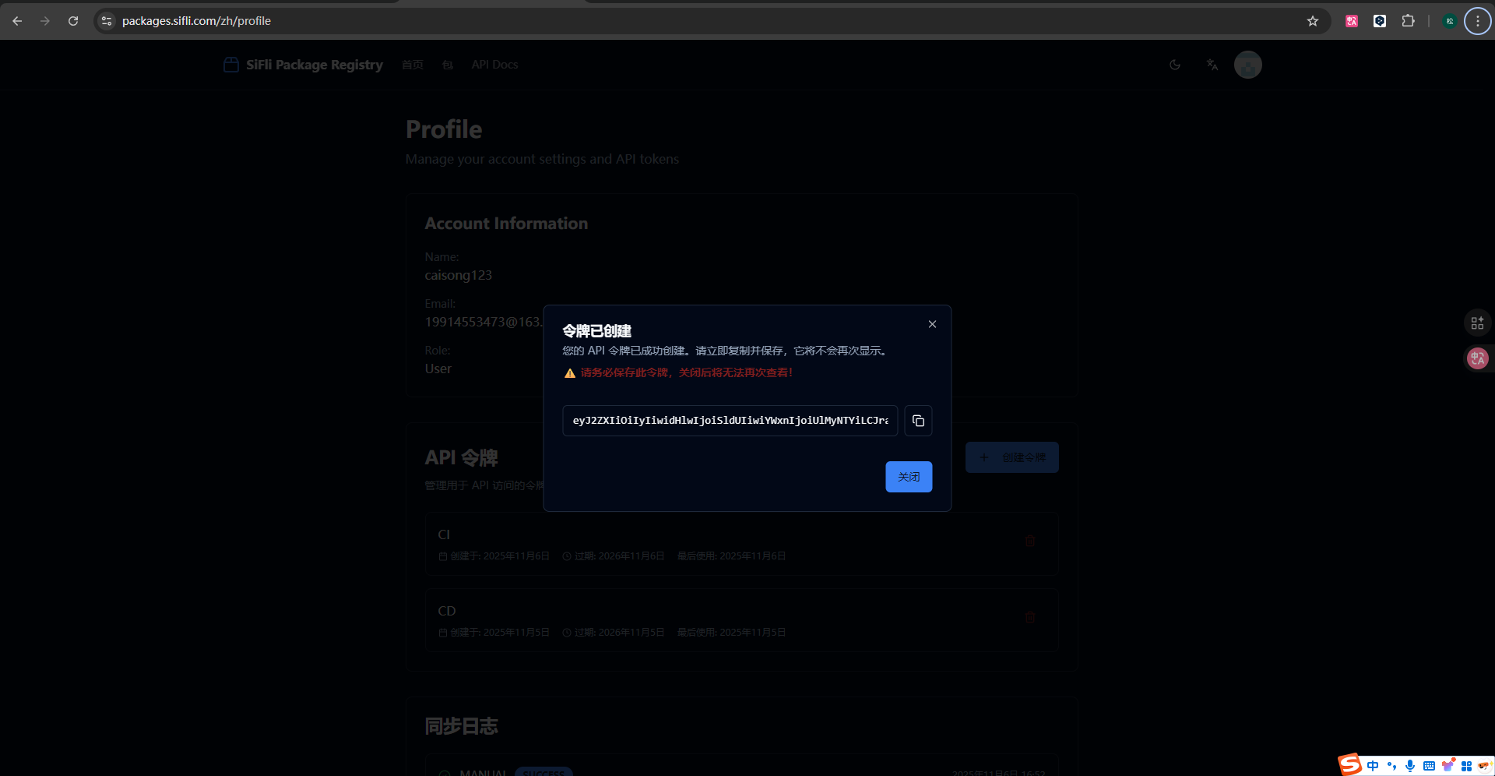Open Chrome three-dot menu
Screen dimensions: 1495x776
[1477, 21]
